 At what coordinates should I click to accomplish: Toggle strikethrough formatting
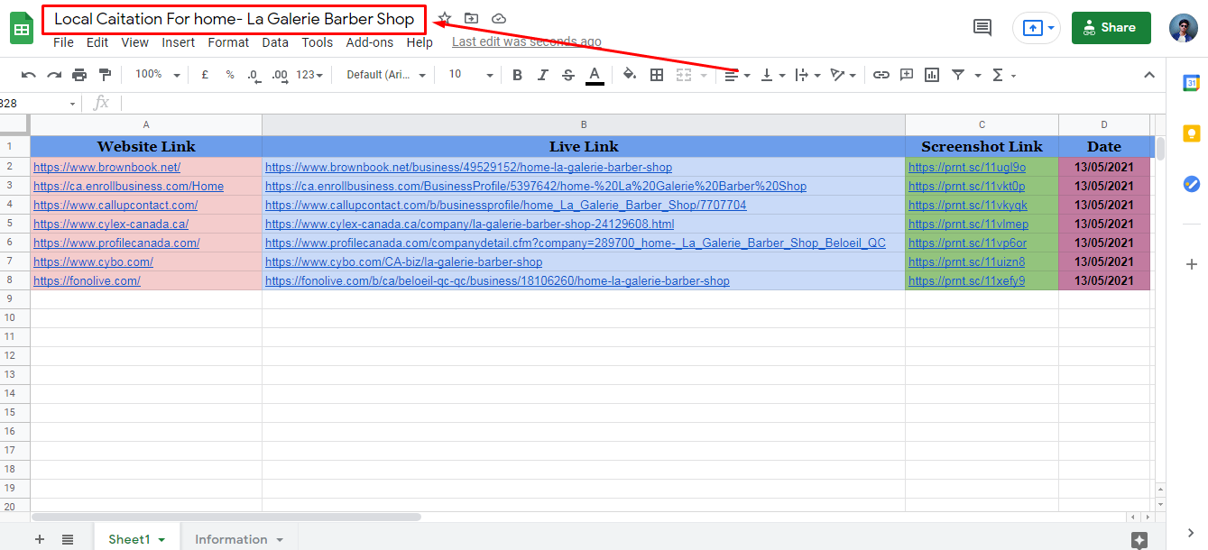pos(567,75)
